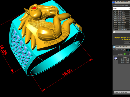Click the Gem Reporter panel icon
This screenshot has height=97, width=130.
pos(114,47)
